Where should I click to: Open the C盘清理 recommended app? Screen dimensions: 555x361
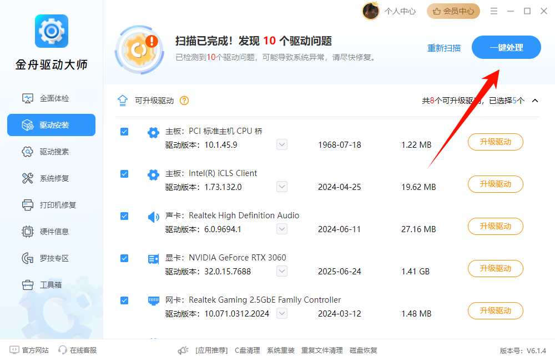[x=248, y=350]
